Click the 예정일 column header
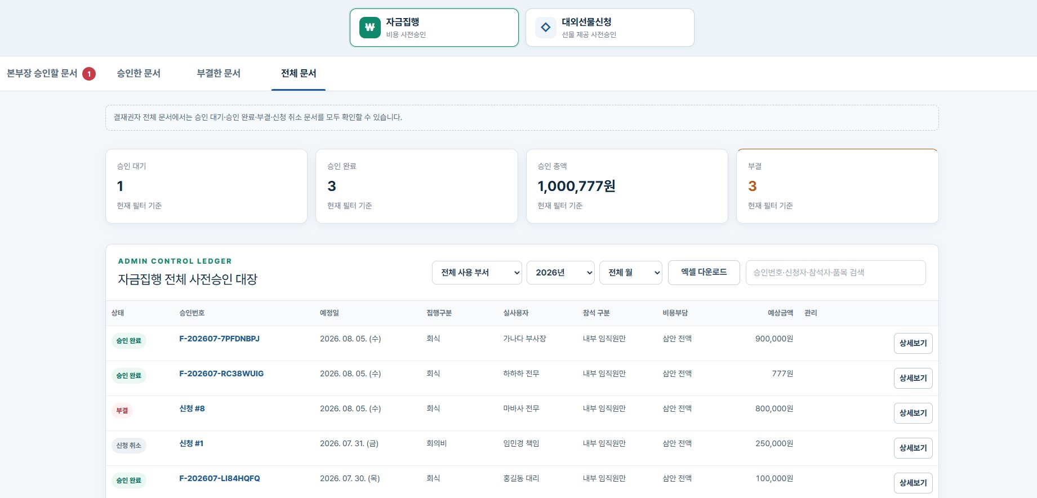This screenshot has height=498, width=1037. (330, 313)
